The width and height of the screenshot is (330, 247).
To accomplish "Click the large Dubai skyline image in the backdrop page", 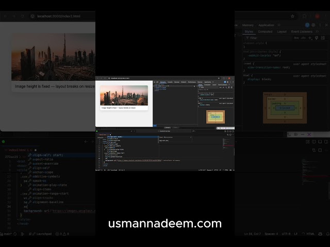I will point(53,57).
